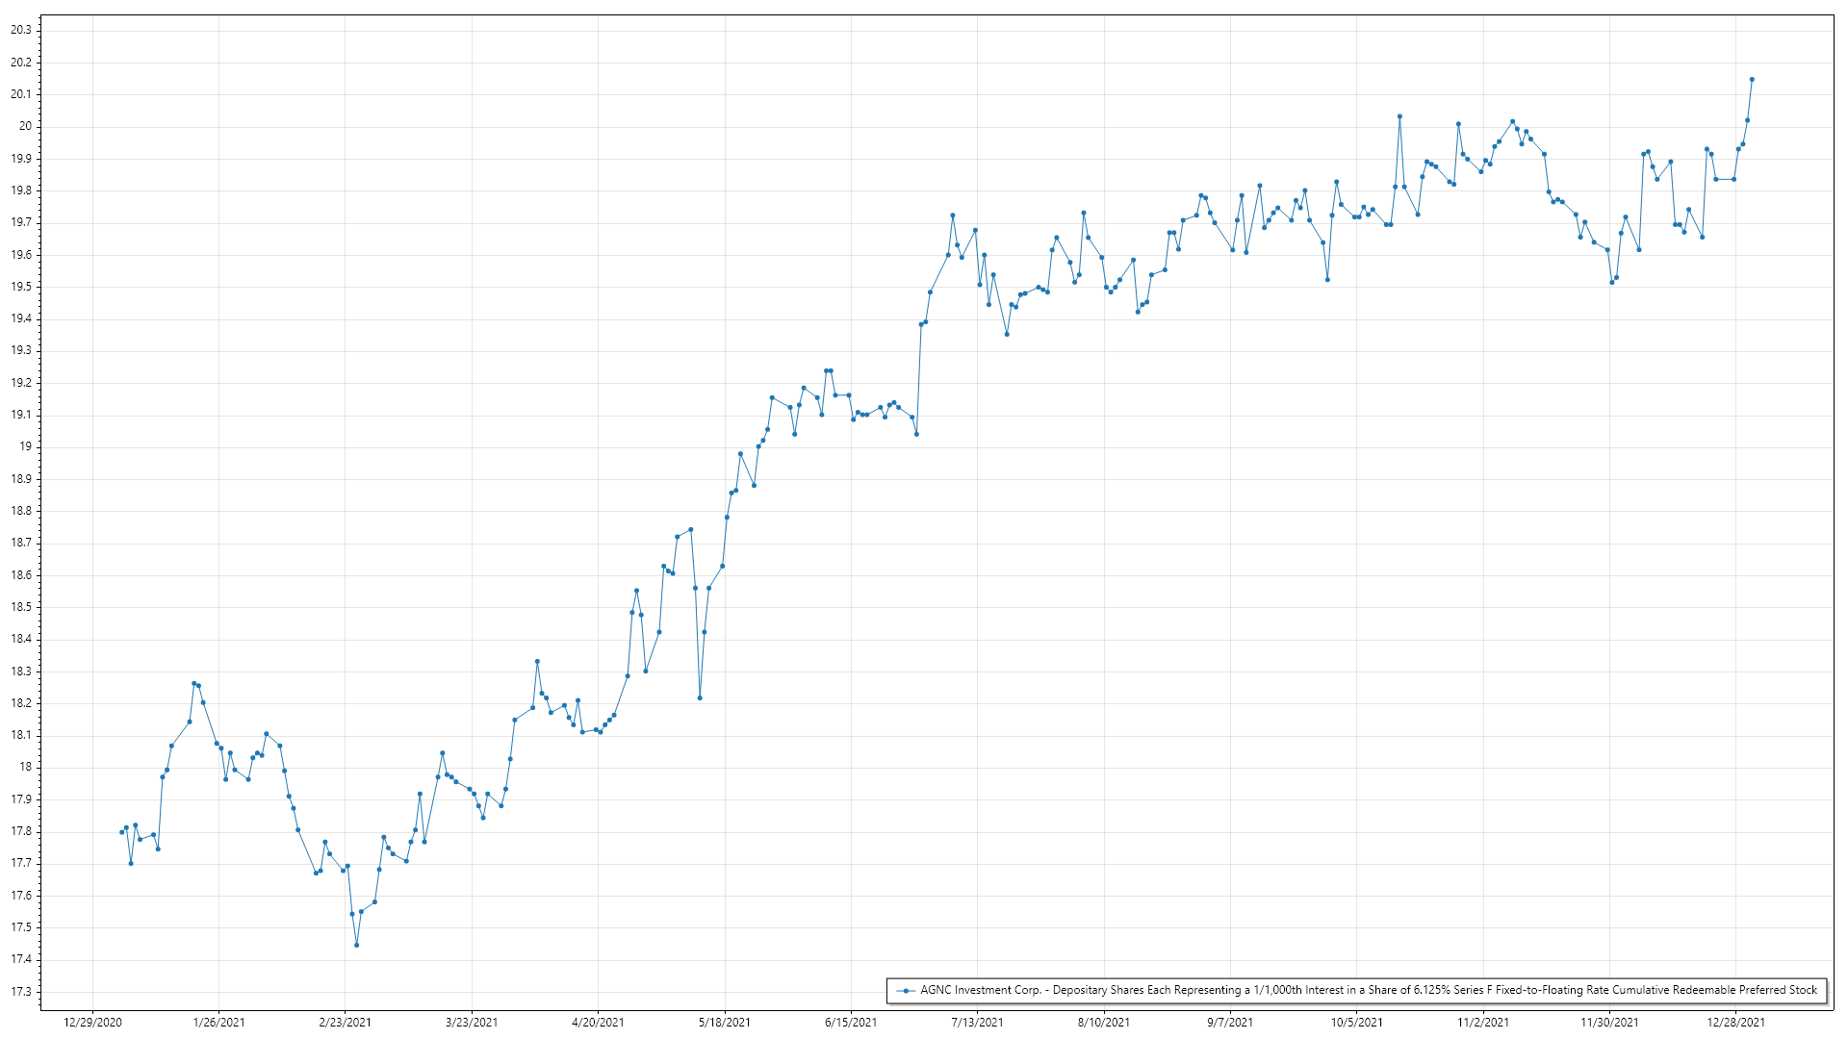Click the 1/26/2021 x-axis date label

pos(218,1022)
